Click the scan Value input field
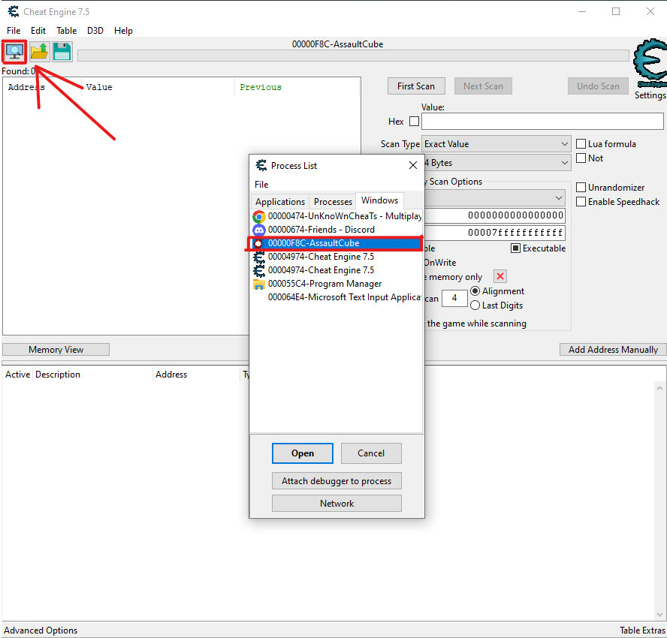Viewport: 667px width, 638px height. (542, 121)
